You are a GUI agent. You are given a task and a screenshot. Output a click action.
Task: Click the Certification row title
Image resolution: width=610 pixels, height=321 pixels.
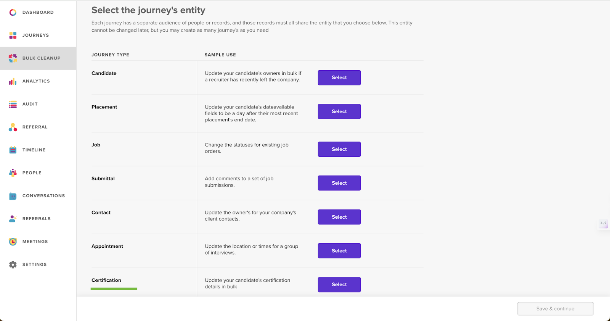click(x=106, y=280)
